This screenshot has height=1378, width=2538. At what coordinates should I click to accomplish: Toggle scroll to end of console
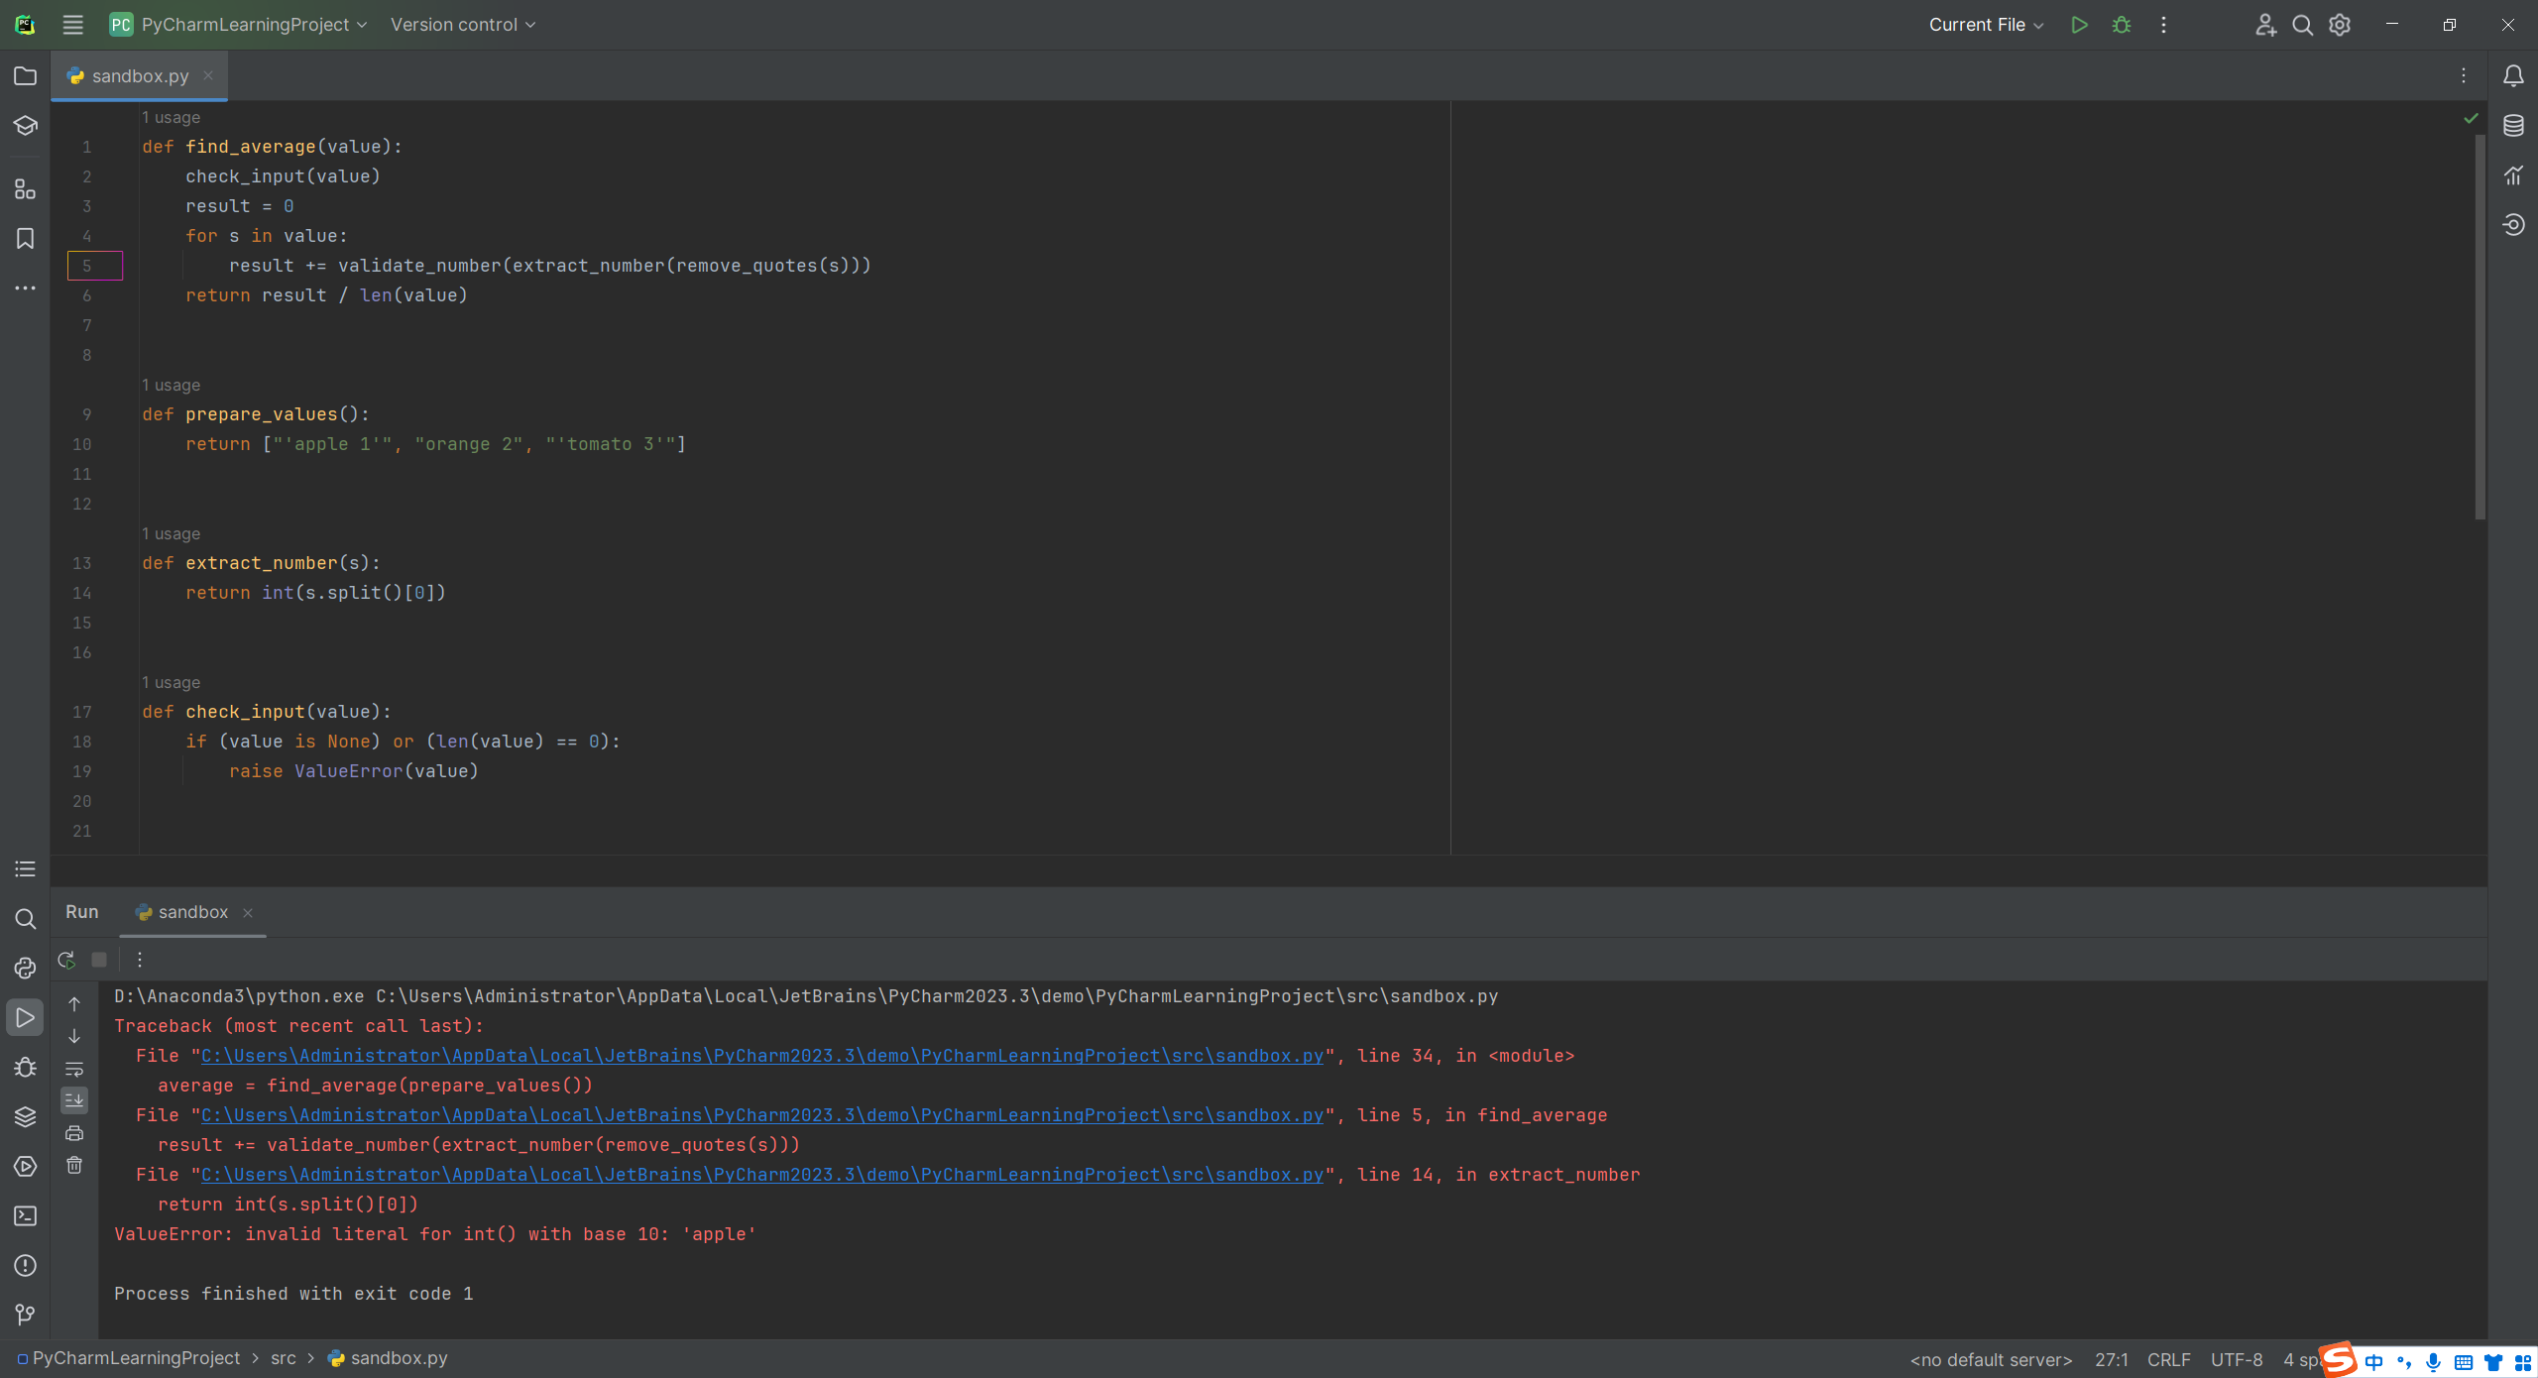tap(74, 1100)
